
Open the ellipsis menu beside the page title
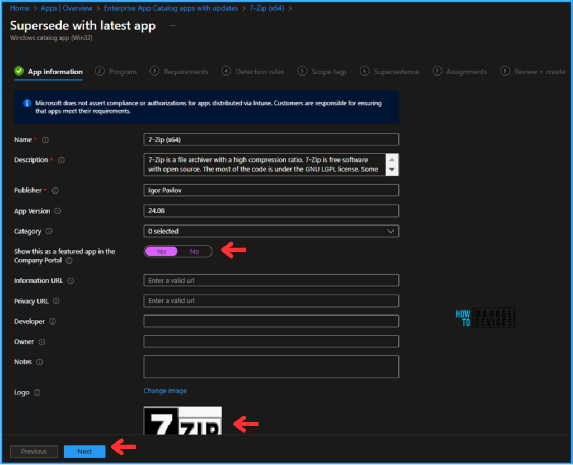172,26
